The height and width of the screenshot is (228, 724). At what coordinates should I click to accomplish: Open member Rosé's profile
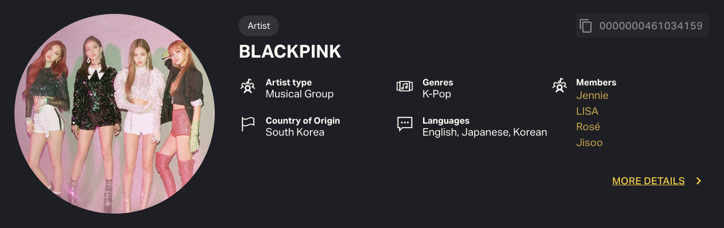coord(588,127)
